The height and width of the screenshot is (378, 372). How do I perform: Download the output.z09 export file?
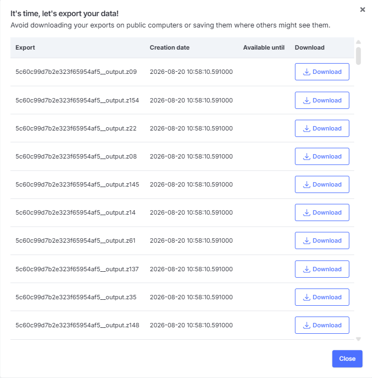(322, 72)
